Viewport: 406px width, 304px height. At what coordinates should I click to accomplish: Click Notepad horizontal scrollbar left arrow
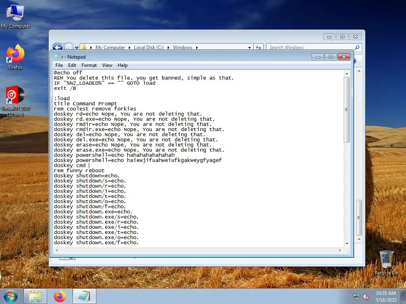tap(57, 250)
